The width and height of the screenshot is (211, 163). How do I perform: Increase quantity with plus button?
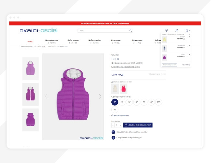(120, 125)
